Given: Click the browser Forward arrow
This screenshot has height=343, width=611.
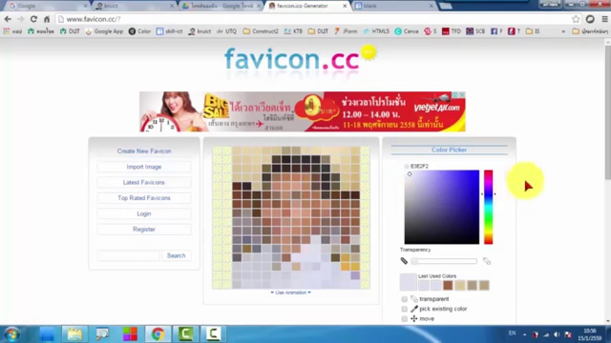Looking at the screenshot, I should (x=21, y=19).
